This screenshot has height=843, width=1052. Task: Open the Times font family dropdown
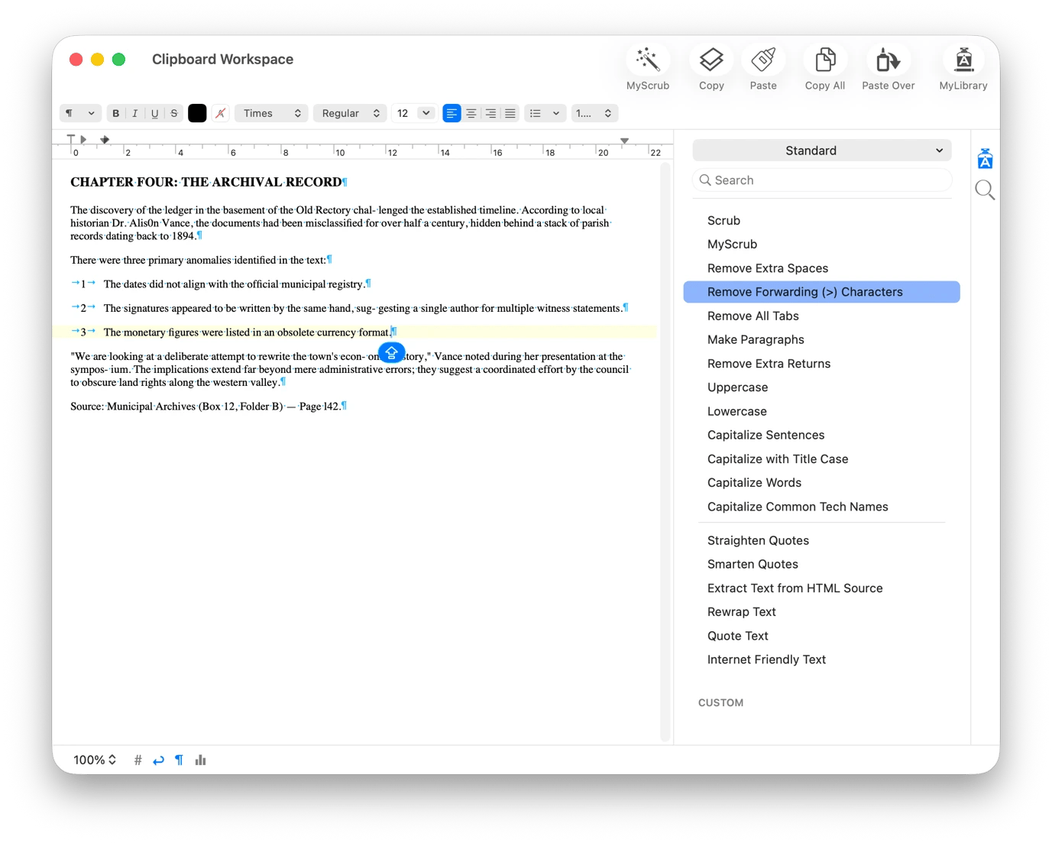click(x=271, y=113)
